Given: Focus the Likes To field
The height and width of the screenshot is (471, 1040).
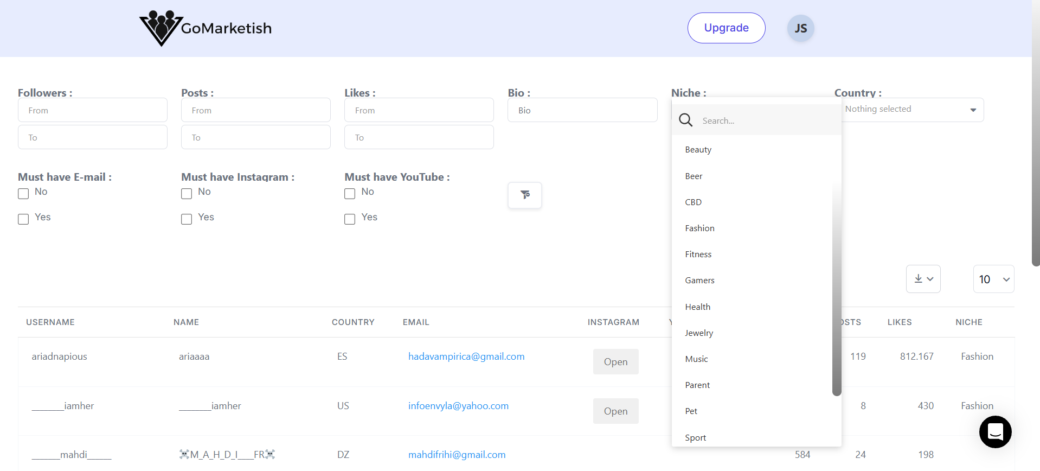Looking at the screenshot, I should [419, 137].
